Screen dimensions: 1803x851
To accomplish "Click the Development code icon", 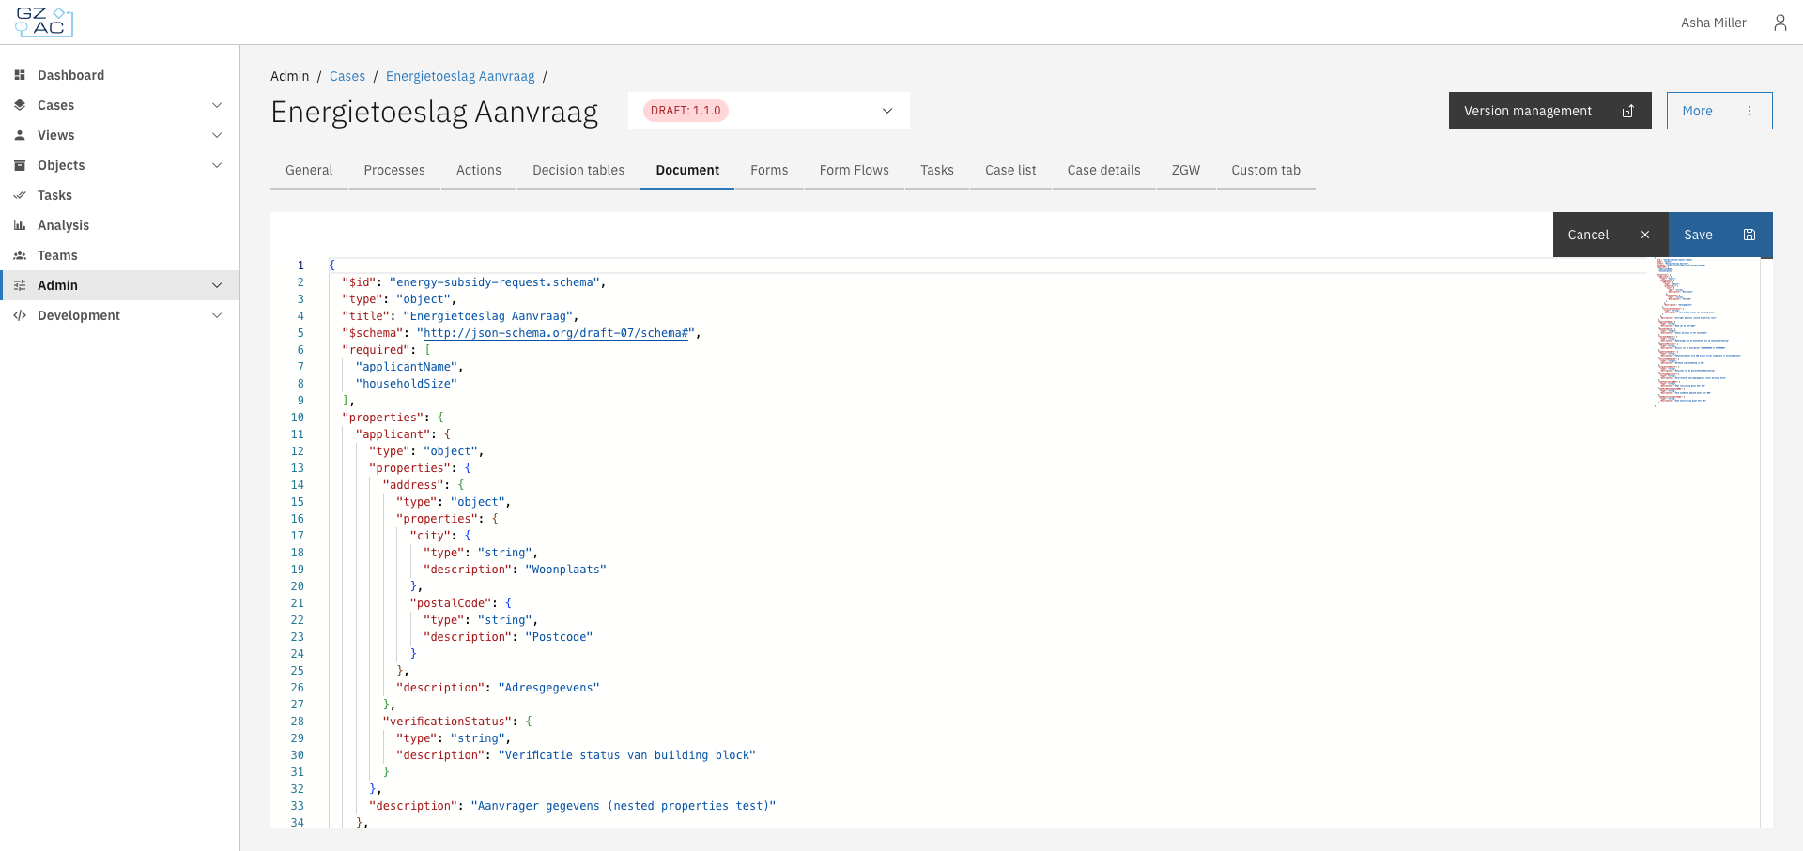I will 20,315.
